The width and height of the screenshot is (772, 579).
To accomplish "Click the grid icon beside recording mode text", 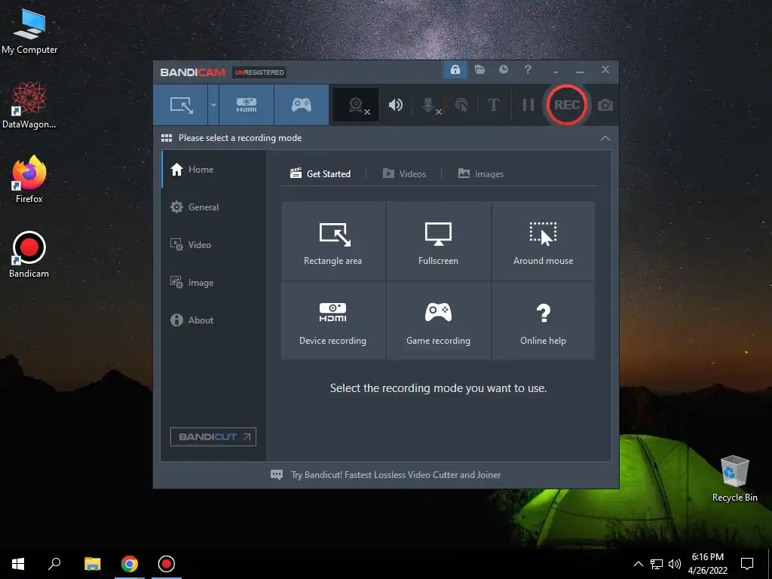I will click(167, 138).
